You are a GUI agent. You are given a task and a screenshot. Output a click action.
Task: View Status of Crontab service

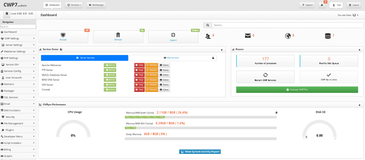(164, 90)
